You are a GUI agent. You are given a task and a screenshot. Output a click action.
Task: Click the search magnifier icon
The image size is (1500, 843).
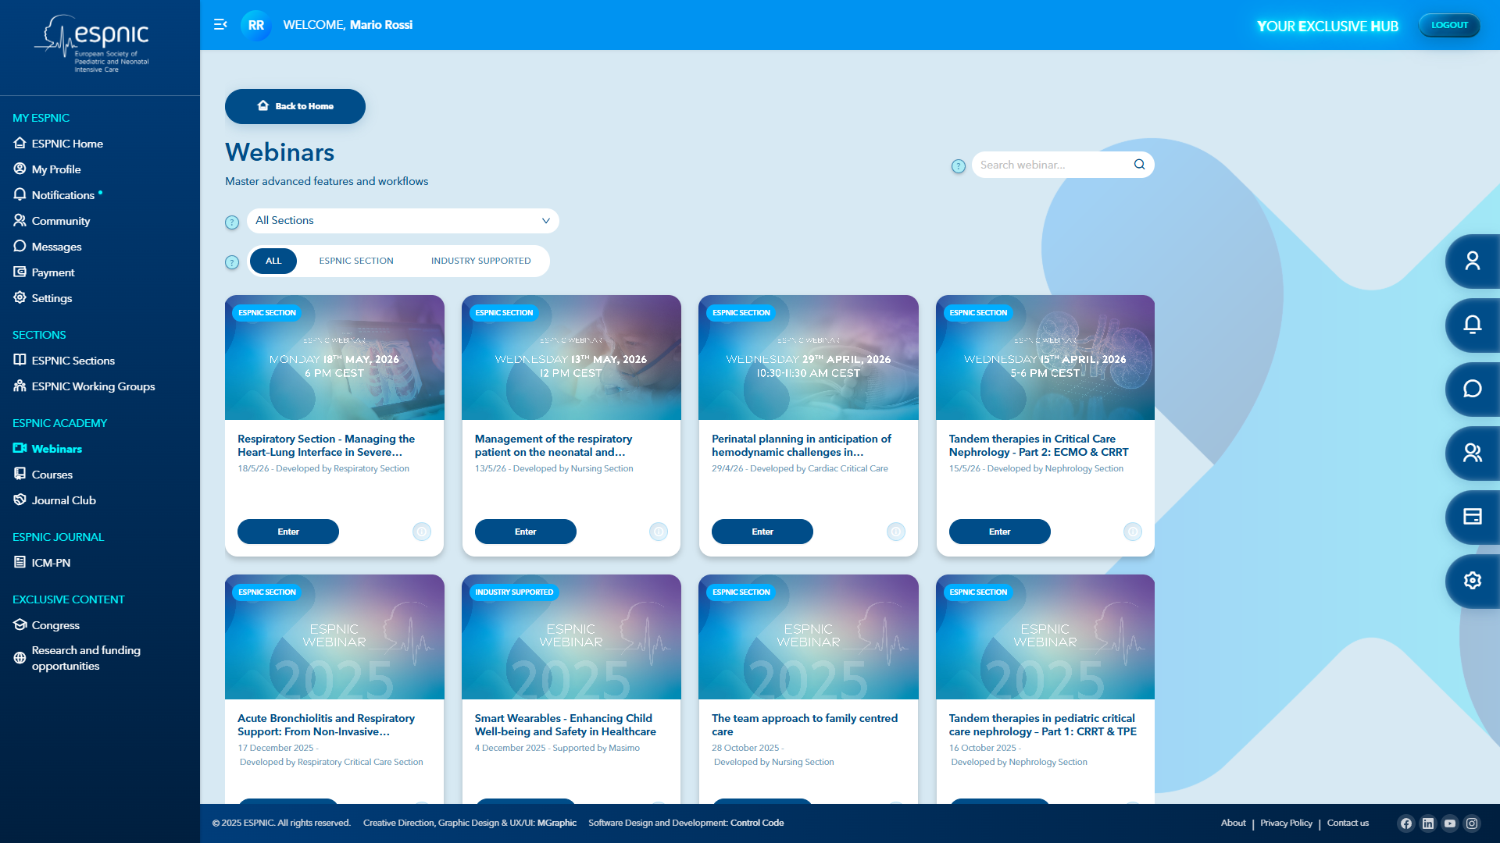tap(1139, 165)
